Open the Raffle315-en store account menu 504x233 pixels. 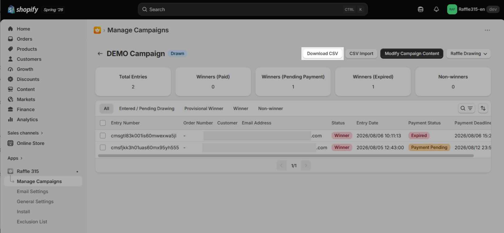click(x=473, y=9)
